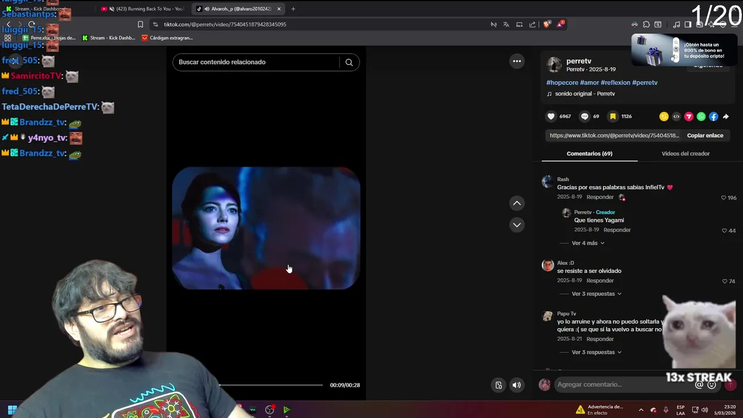Switch to the 'Comentarios (69)' tab
The image size is (743, 418).
(589, 154)
